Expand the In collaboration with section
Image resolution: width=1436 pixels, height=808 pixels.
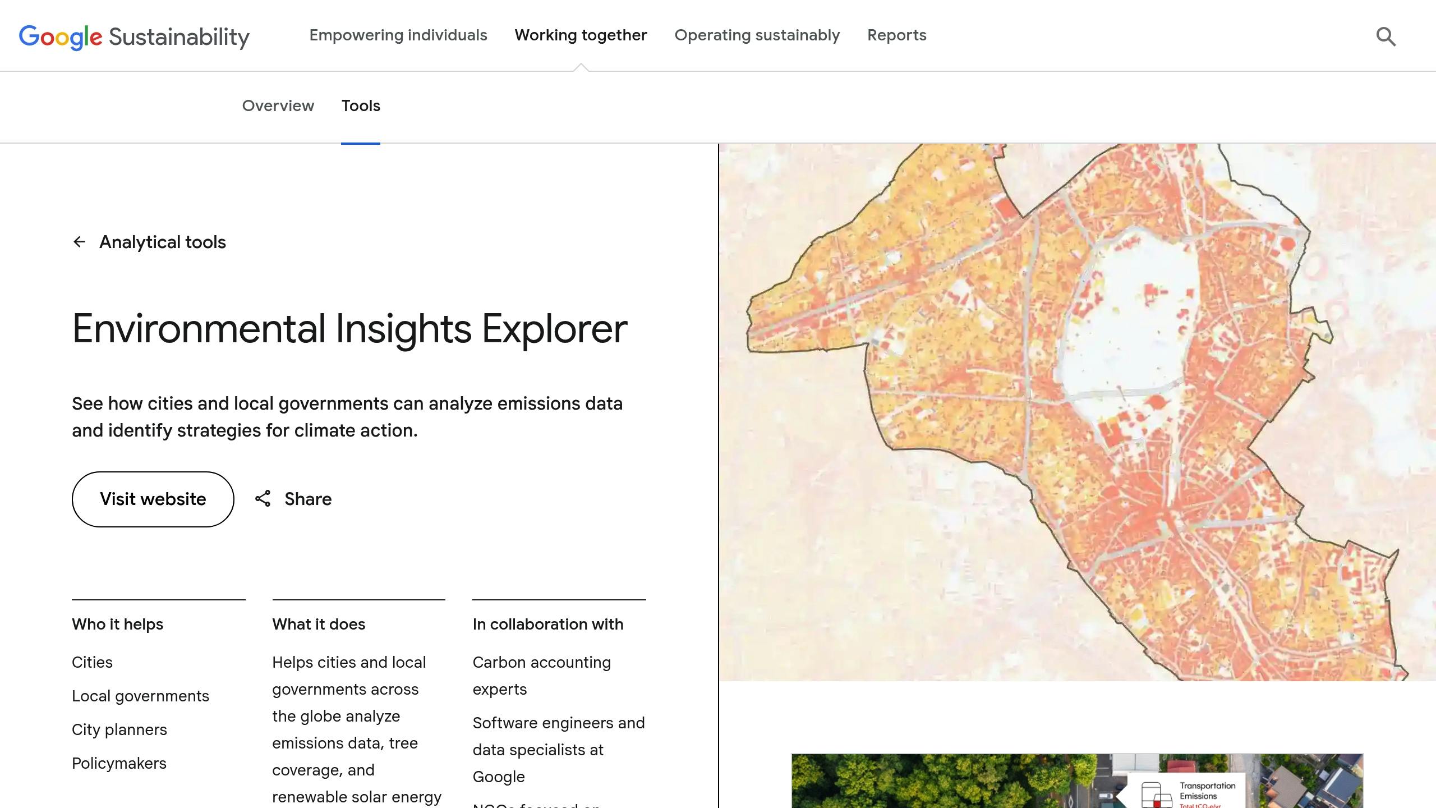point(549,623)
